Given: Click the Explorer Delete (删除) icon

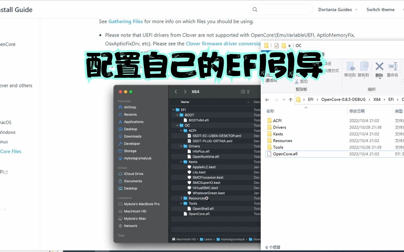Looking at the screenshot, I should (x=379, y=67).
